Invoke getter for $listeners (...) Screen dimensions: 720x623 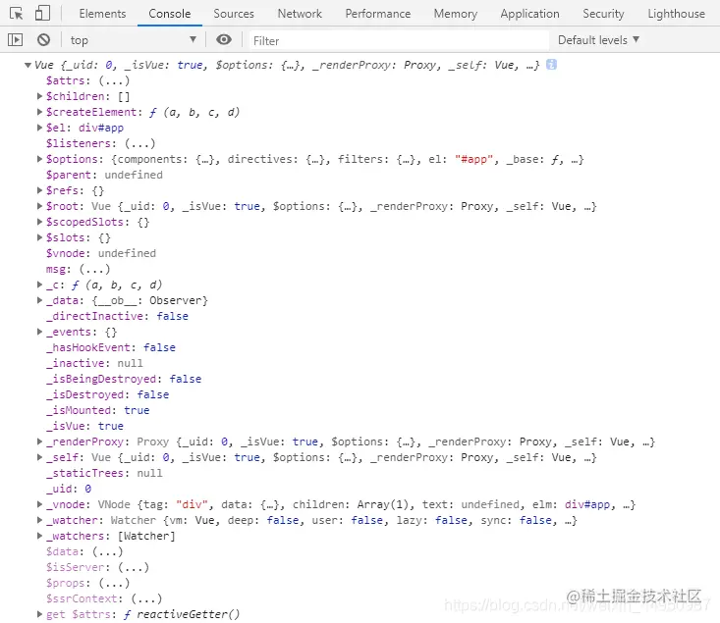(140, 143)
